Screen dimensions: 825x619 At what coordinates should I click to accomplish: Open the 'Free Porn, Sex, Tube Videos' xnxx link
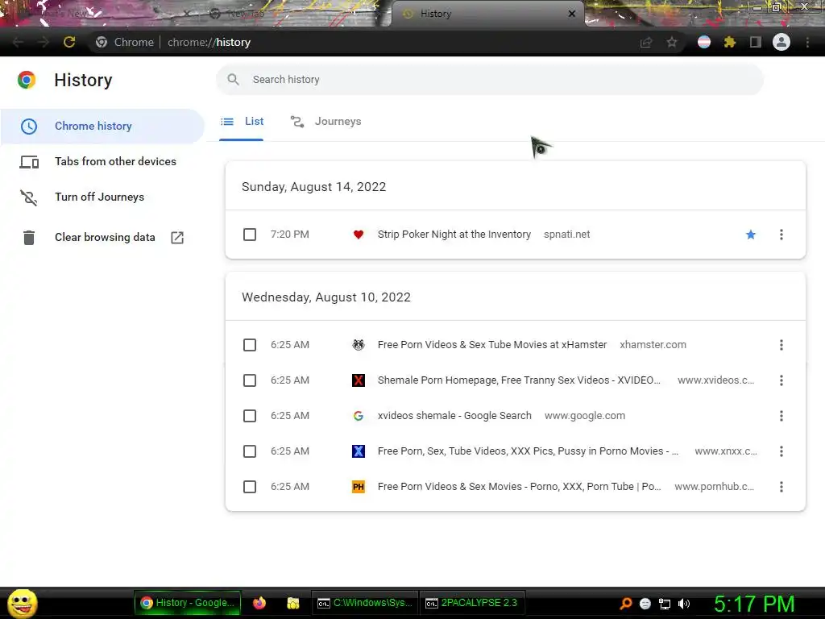coord(528,451)
